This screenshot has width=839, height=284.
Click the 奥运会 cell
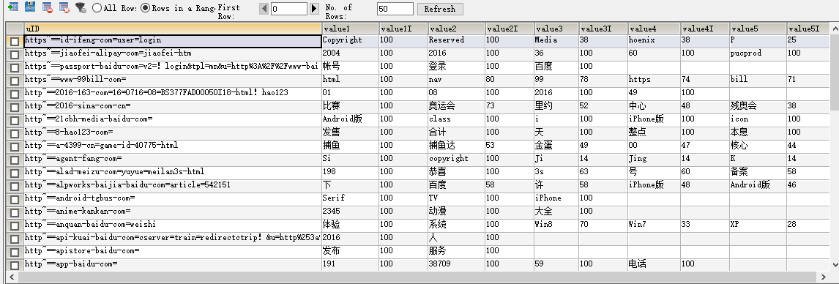click(456, 107)
